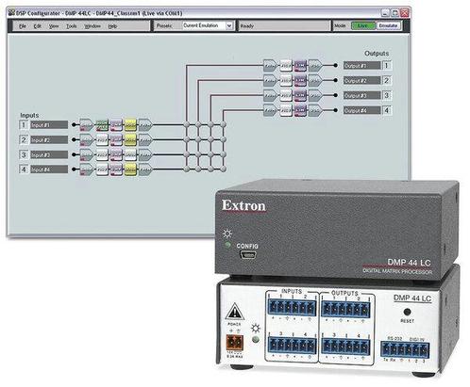Open Input #3 gain block
This screenshot has width=470, height=387.
click(86, 154)
